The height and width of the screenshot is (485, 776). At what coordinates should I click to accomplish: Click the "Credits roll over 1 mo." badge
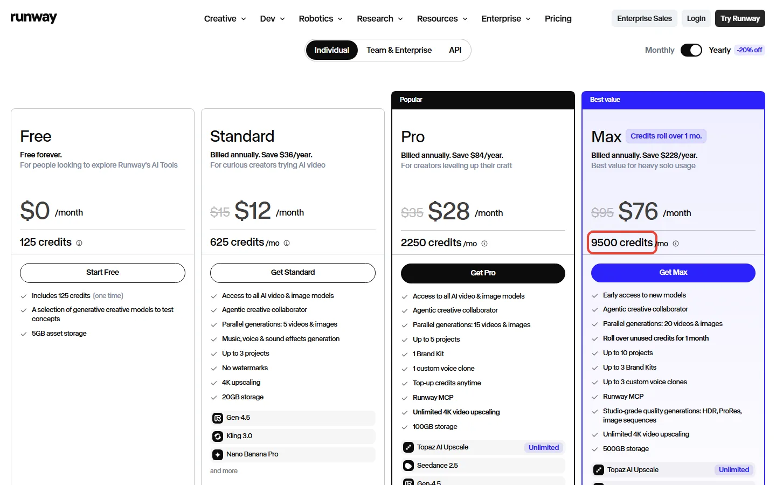pyautogui.click(x=666, y=136)
